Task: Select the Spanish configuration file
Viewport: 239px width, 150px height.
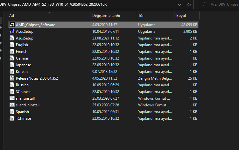Action: click(22, 112)
